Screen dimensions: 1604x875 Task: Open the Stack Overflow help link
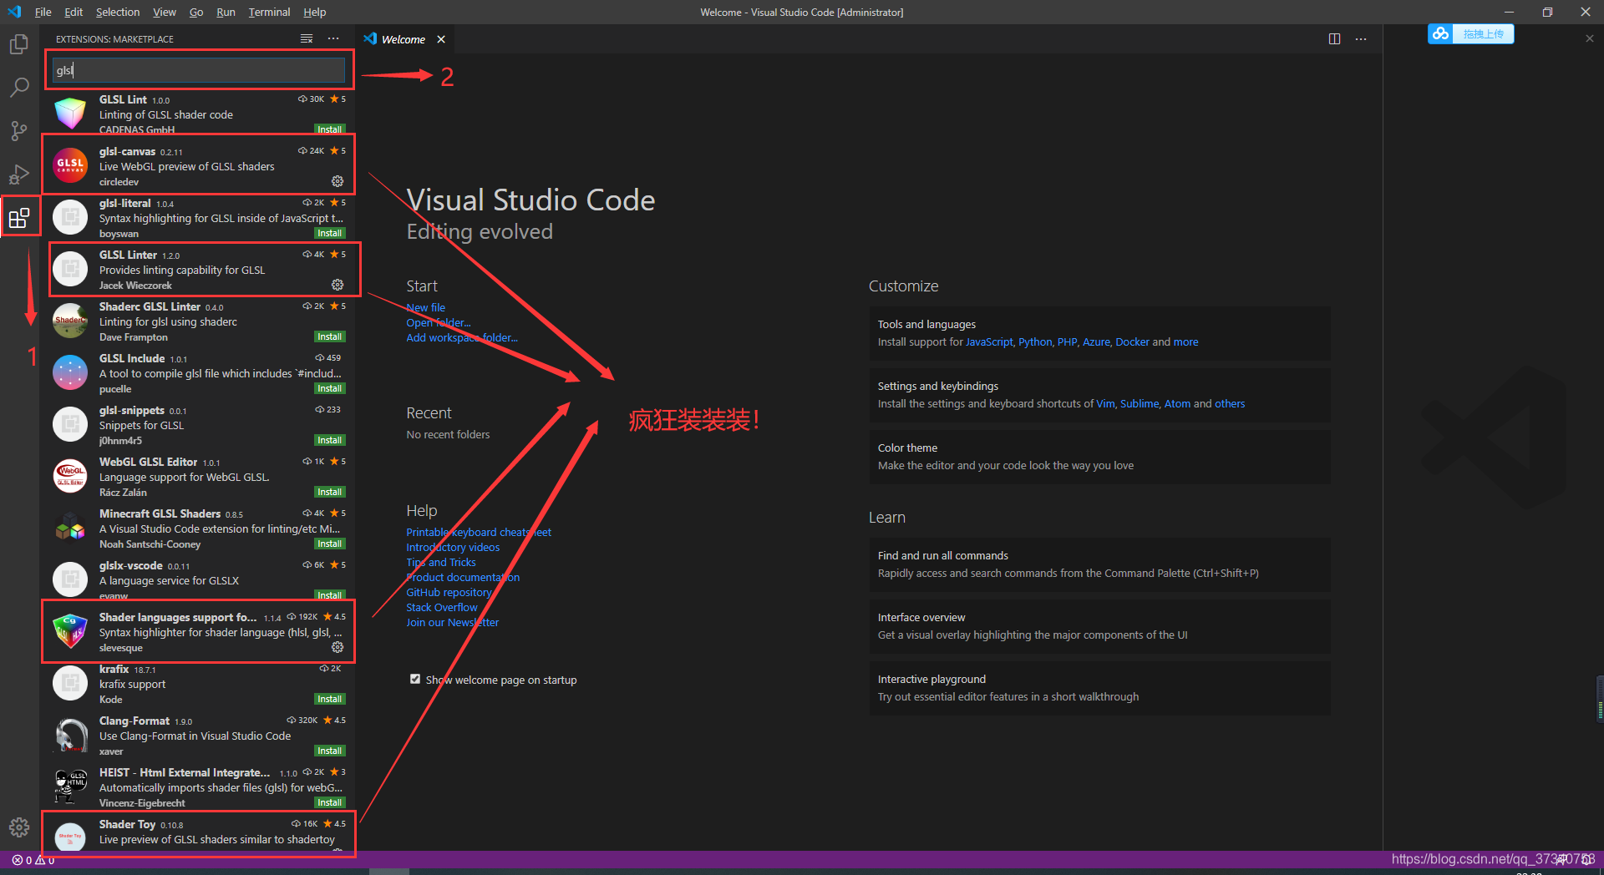442,607
